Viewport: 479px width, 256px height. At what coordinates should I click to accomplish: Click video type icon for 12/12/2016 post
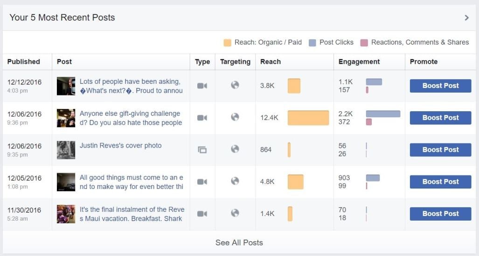coord(202,86)
